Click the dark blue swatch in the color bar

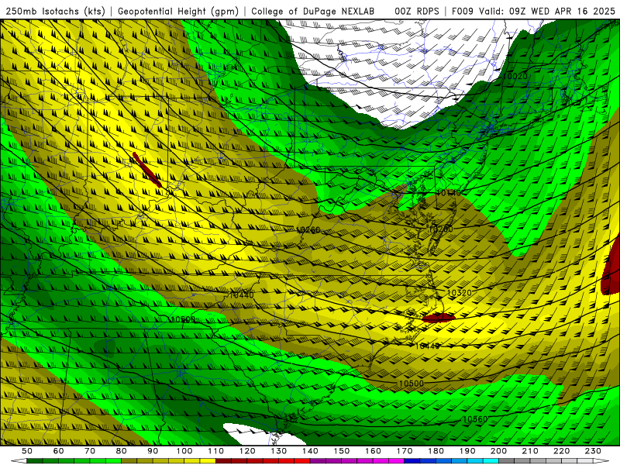click(412, 460)
